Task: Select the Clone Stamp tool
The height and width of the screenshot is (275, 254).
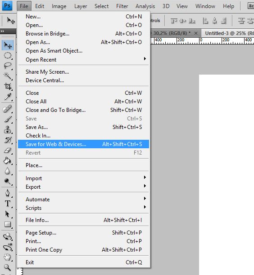Action: point(8,129)
